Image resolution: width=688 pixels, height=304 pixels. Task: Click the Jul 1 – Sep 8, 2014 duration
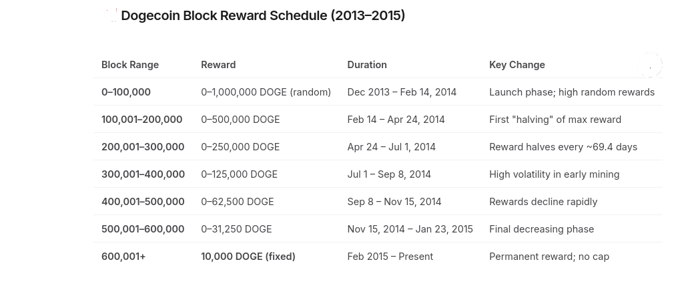coord(389,174)
